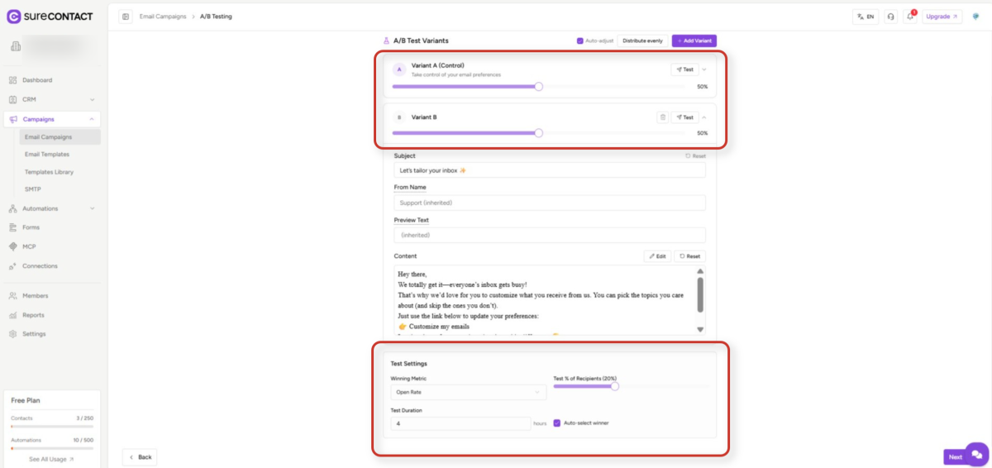
Task: Click Variant B percentage slider handle
Action: [x=539, y=132]
